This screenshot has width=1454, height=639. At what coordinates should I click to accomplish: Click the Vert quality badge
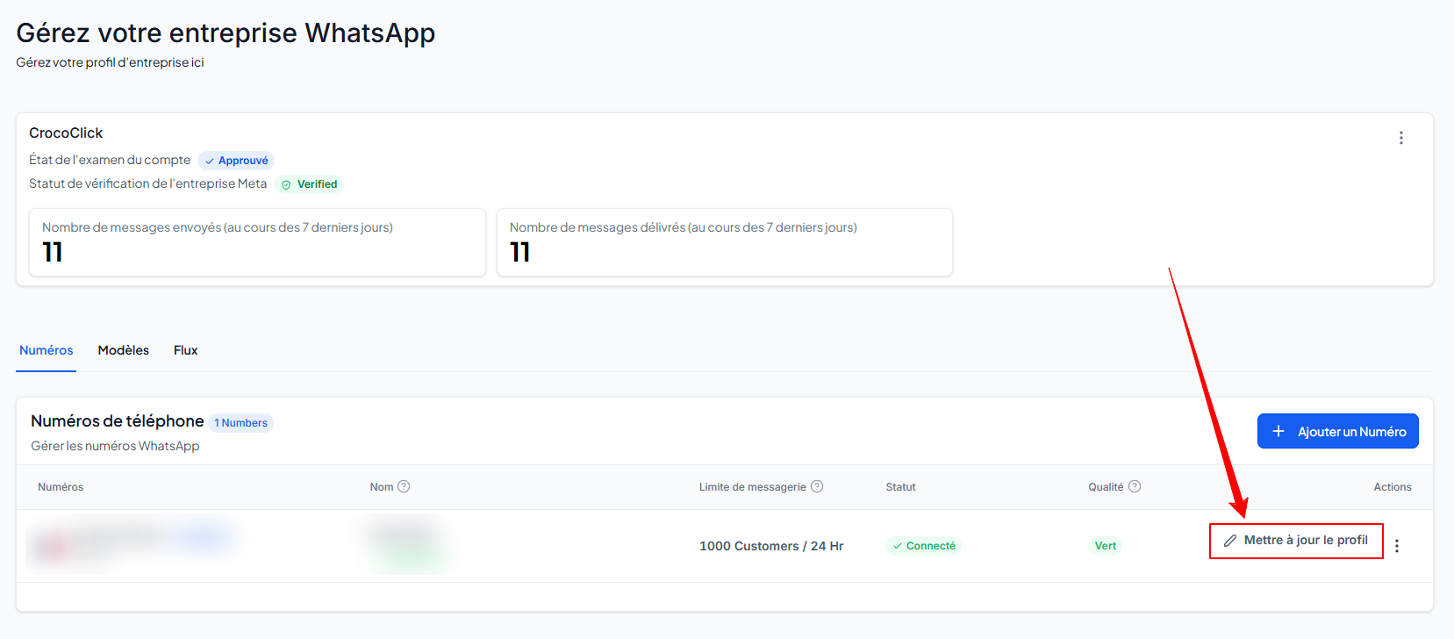[1106, 546]
